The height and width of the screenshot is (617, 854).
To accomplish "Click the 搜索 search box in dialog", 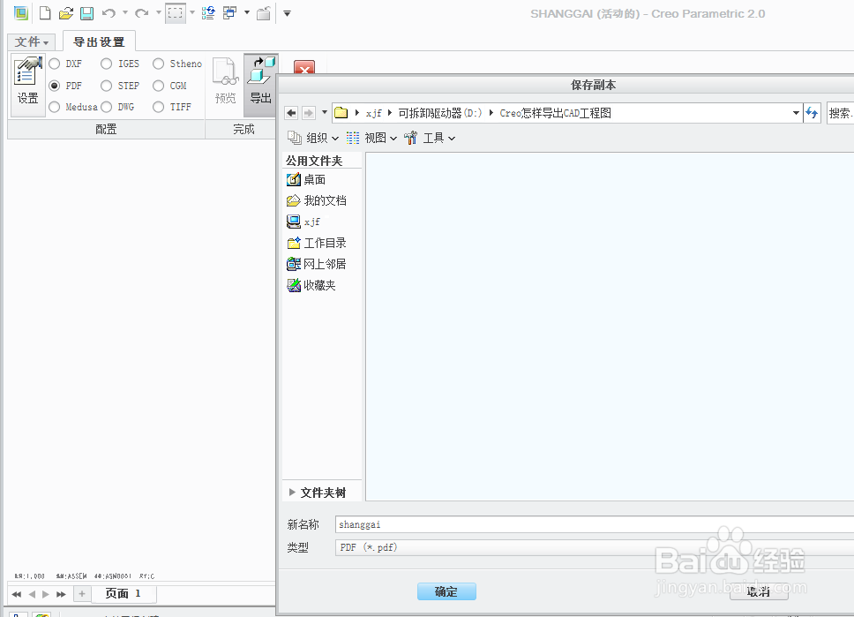I will [x=840, y=113].
